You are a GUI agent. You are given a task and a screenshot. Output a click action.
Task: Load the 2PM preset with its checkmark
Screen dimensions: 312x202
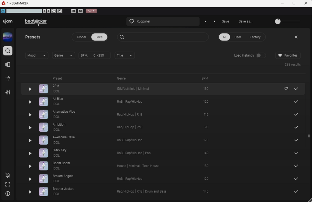[296, 89]
